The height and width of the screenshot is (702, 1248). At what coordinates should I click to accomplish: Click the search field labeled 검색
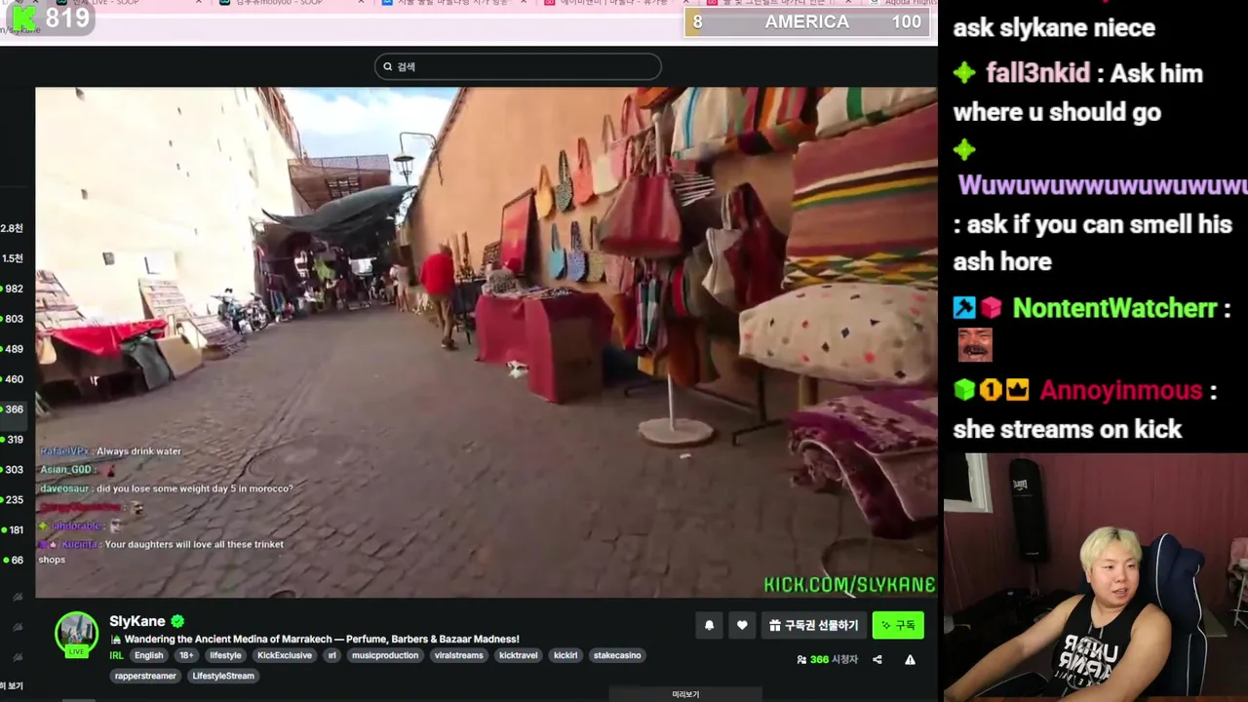(x=518, y=66)
